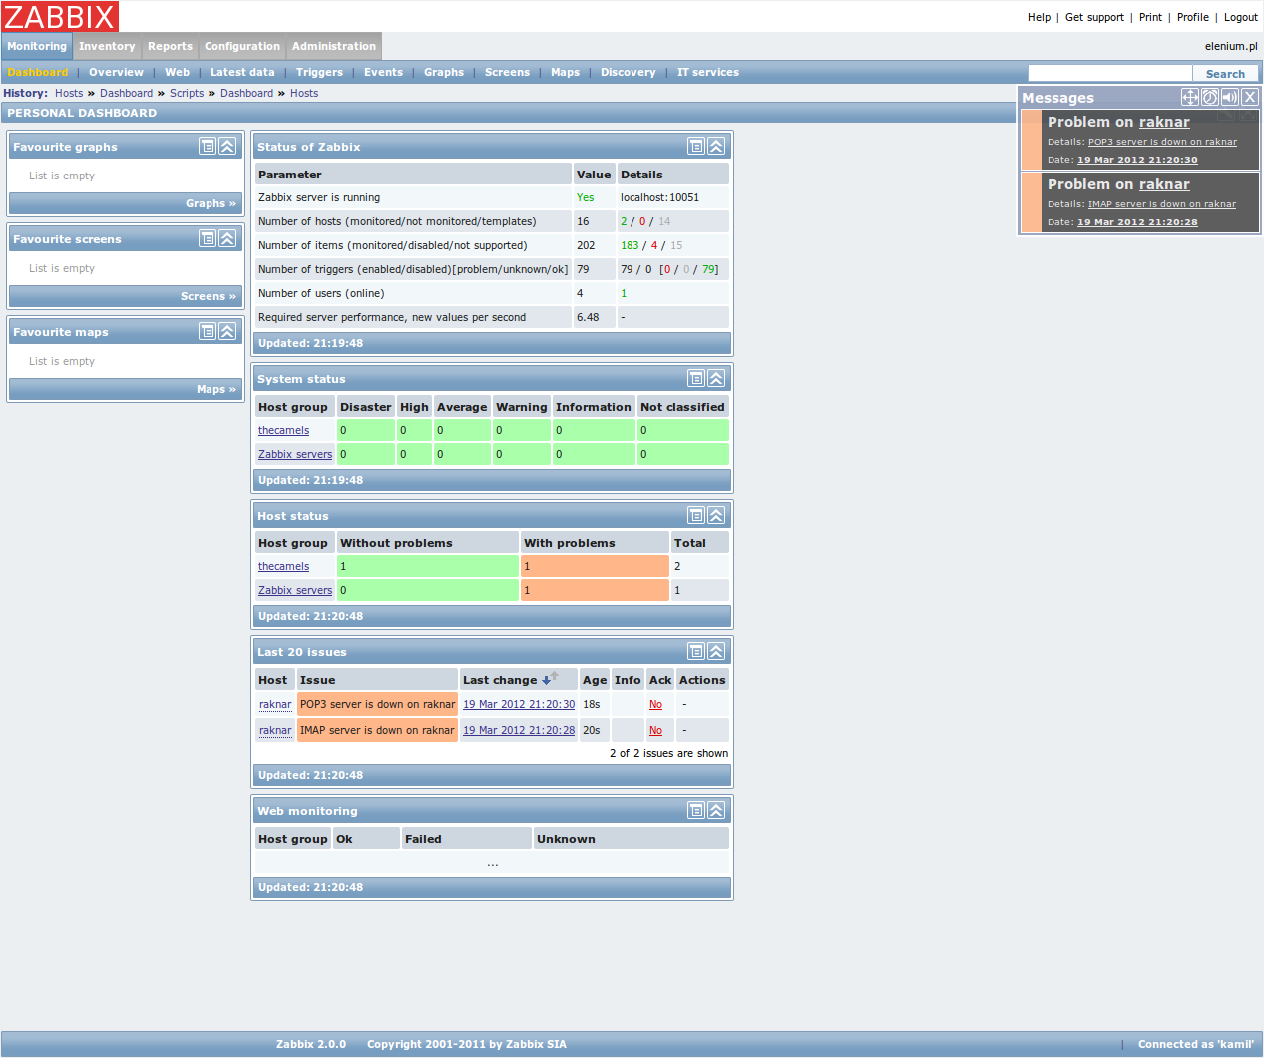Open menu icon of System status widget
Image resolution: width=1264 pixels, height=1058 pixels.
(696, 378)
